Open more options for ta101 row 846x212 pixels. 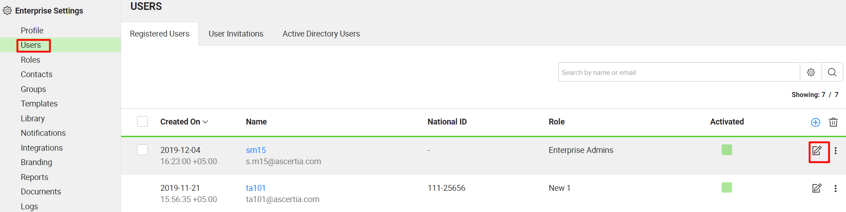pyautogui.click(x=835, y=189)
